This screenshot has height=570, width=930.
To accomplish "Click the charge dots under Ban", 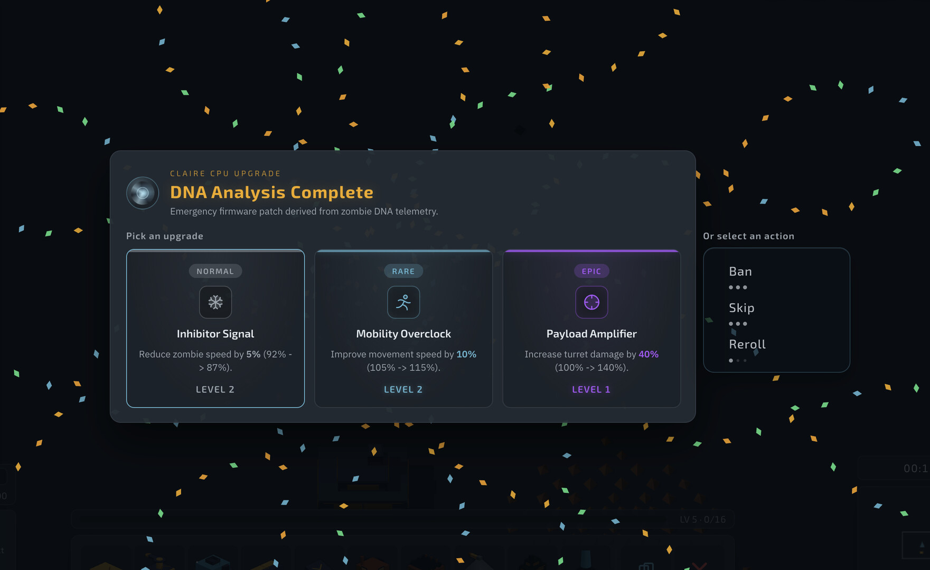I will (738, 288).
